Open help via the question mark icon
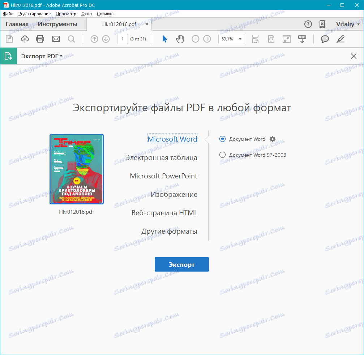The height and width of the screenshot is (355, 364). tap(308, 24)
